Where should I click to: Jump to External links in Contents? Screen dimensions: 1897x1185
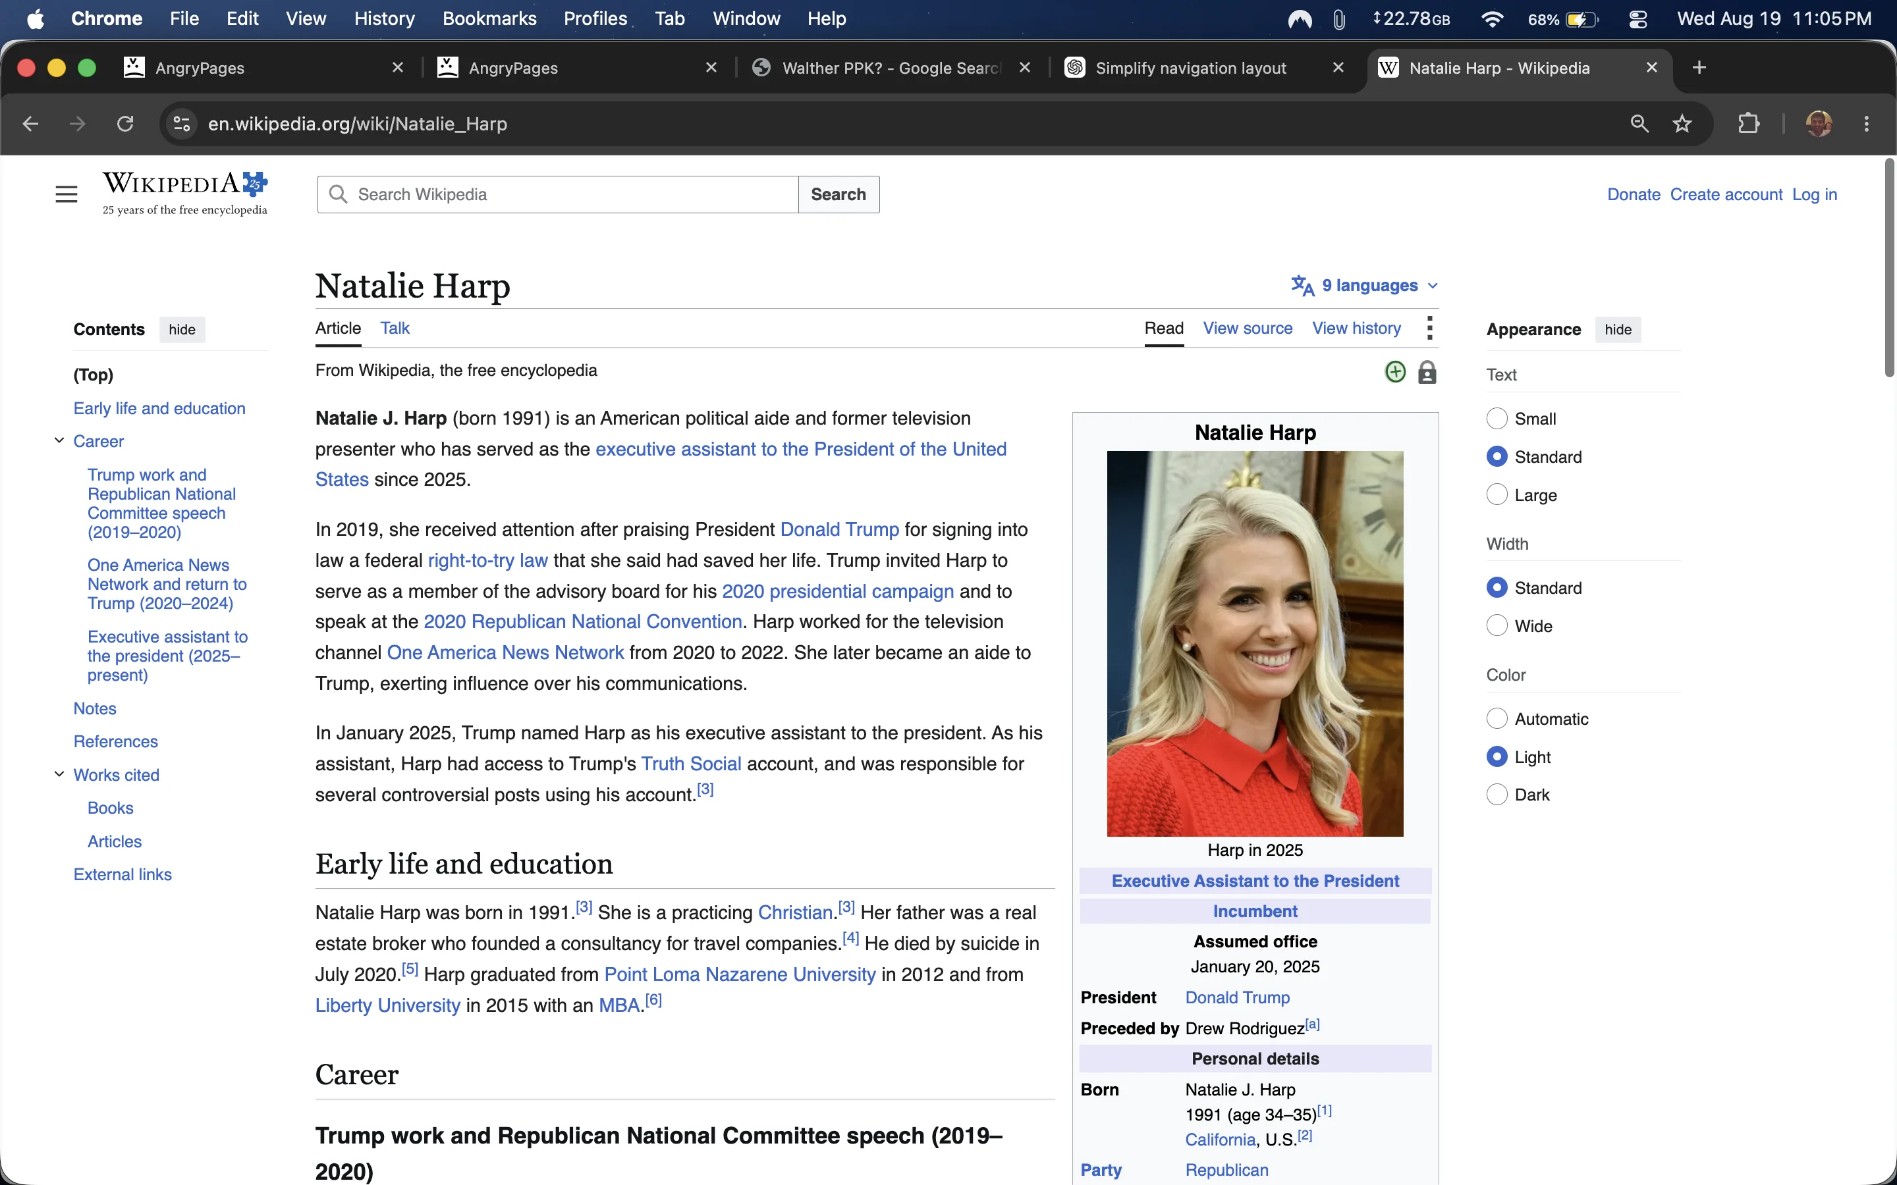pyautogui.click(x=123, y=875)
